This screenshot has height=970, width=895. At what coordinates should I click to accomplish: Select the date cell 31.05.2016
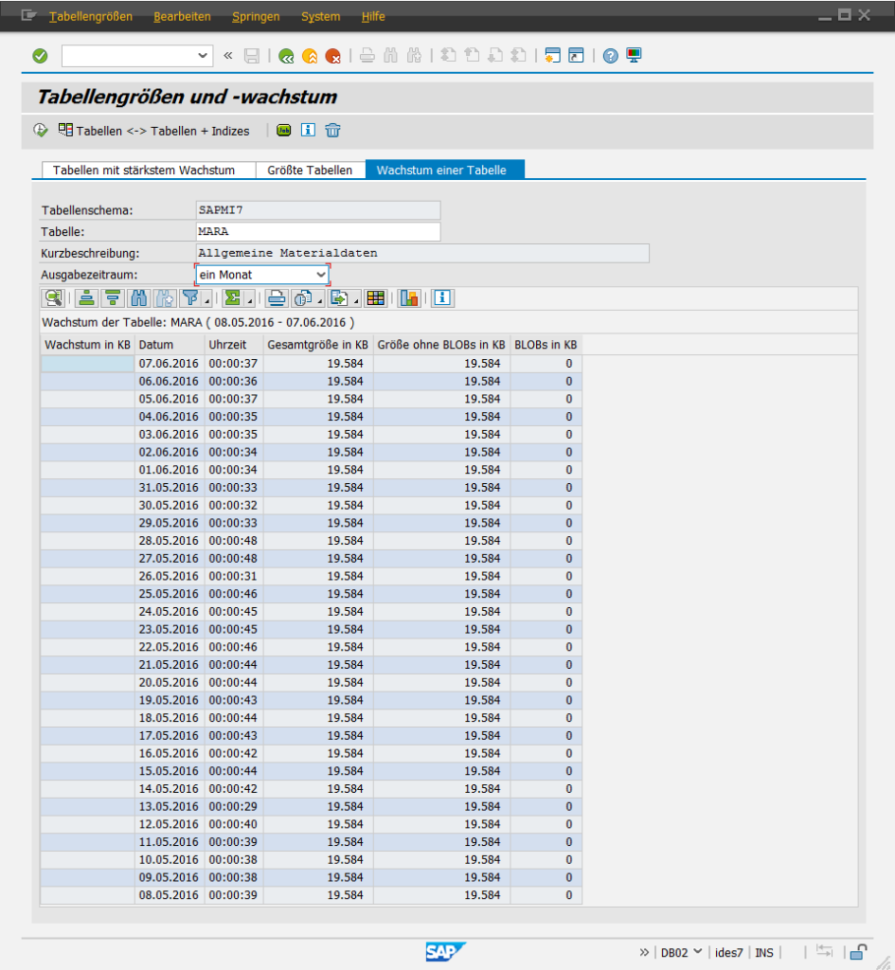click(170, 488)
